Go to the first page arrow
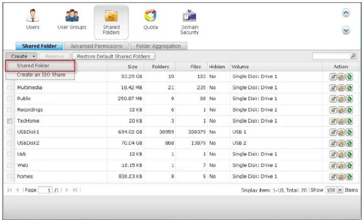362x220 pixels. coord(10,190)
